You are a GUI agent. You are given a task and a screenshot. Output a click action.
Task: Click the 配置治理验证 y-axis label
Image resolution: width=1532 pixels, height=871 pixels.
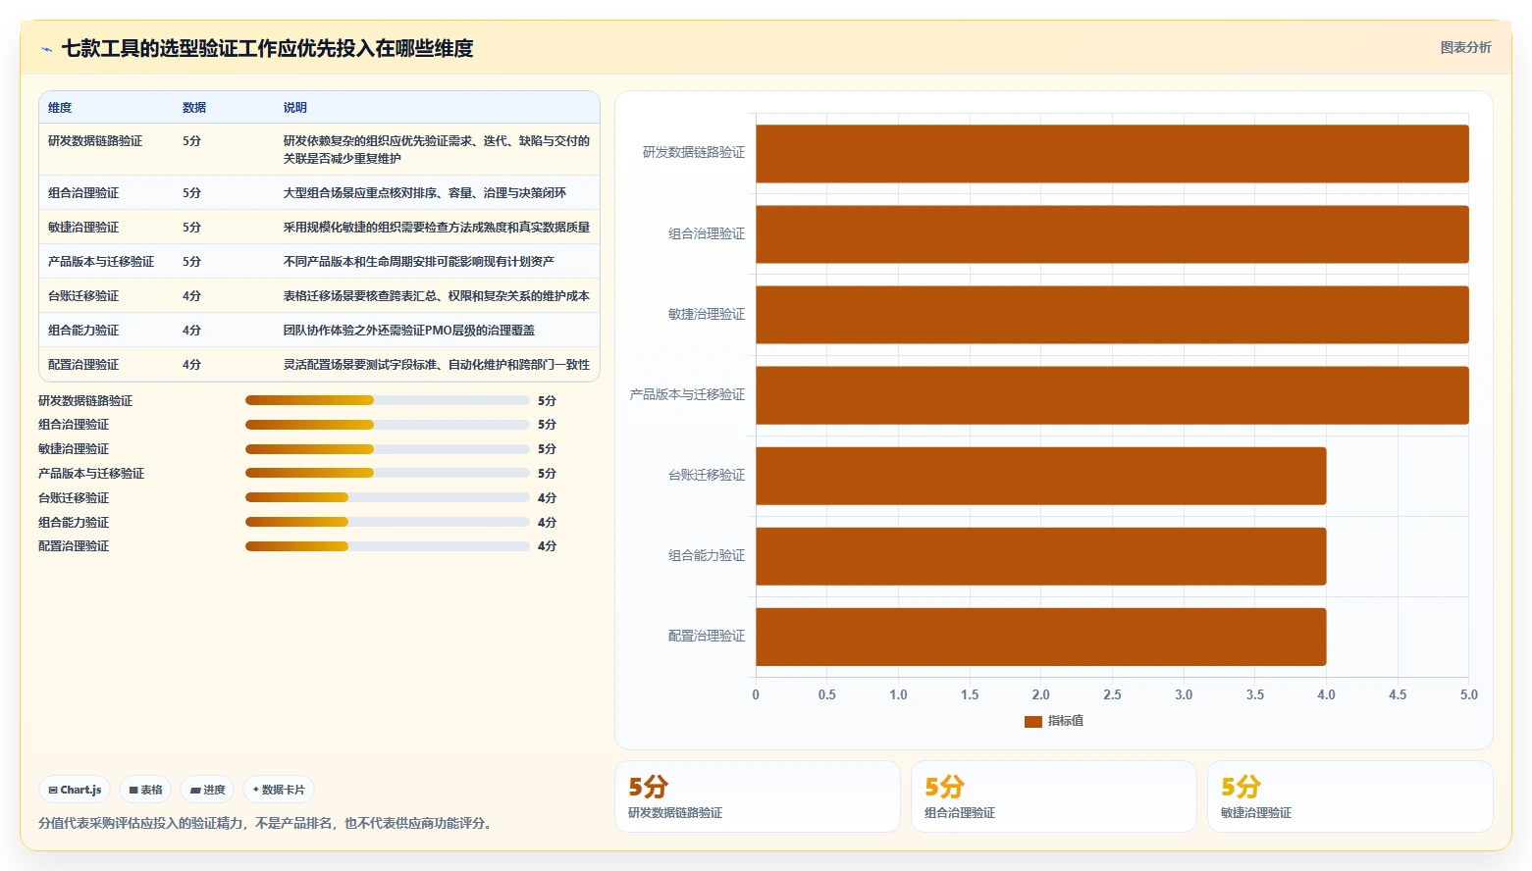click(x=707, y=636)
